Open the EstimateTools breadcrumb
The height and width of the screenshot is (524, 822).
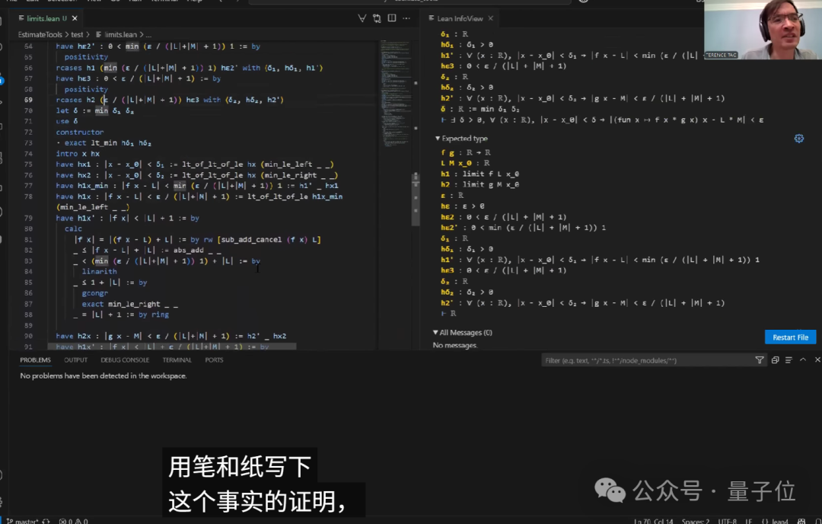[x=40, y=34]
